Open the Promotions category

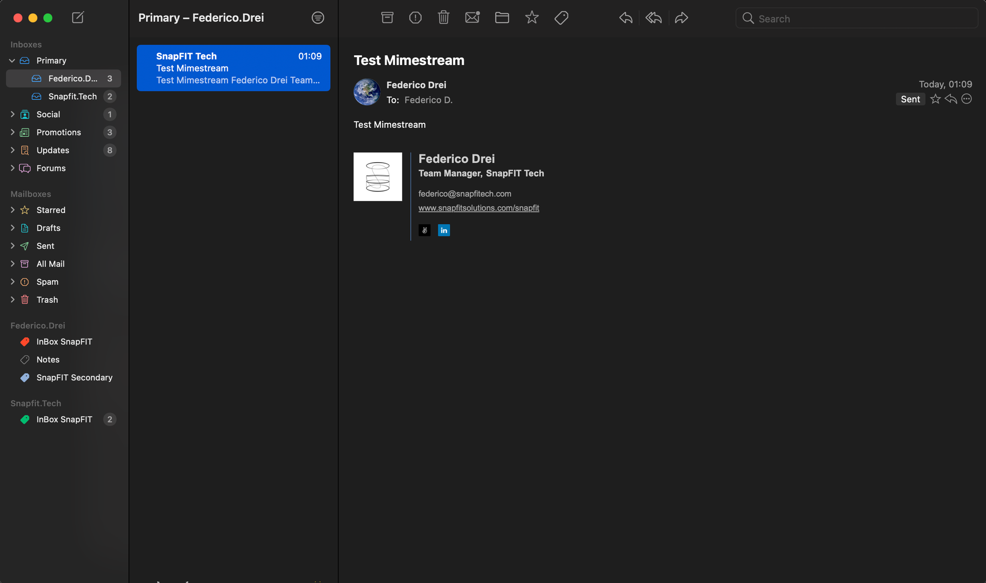pyautogui.click(x=64, y=132)
